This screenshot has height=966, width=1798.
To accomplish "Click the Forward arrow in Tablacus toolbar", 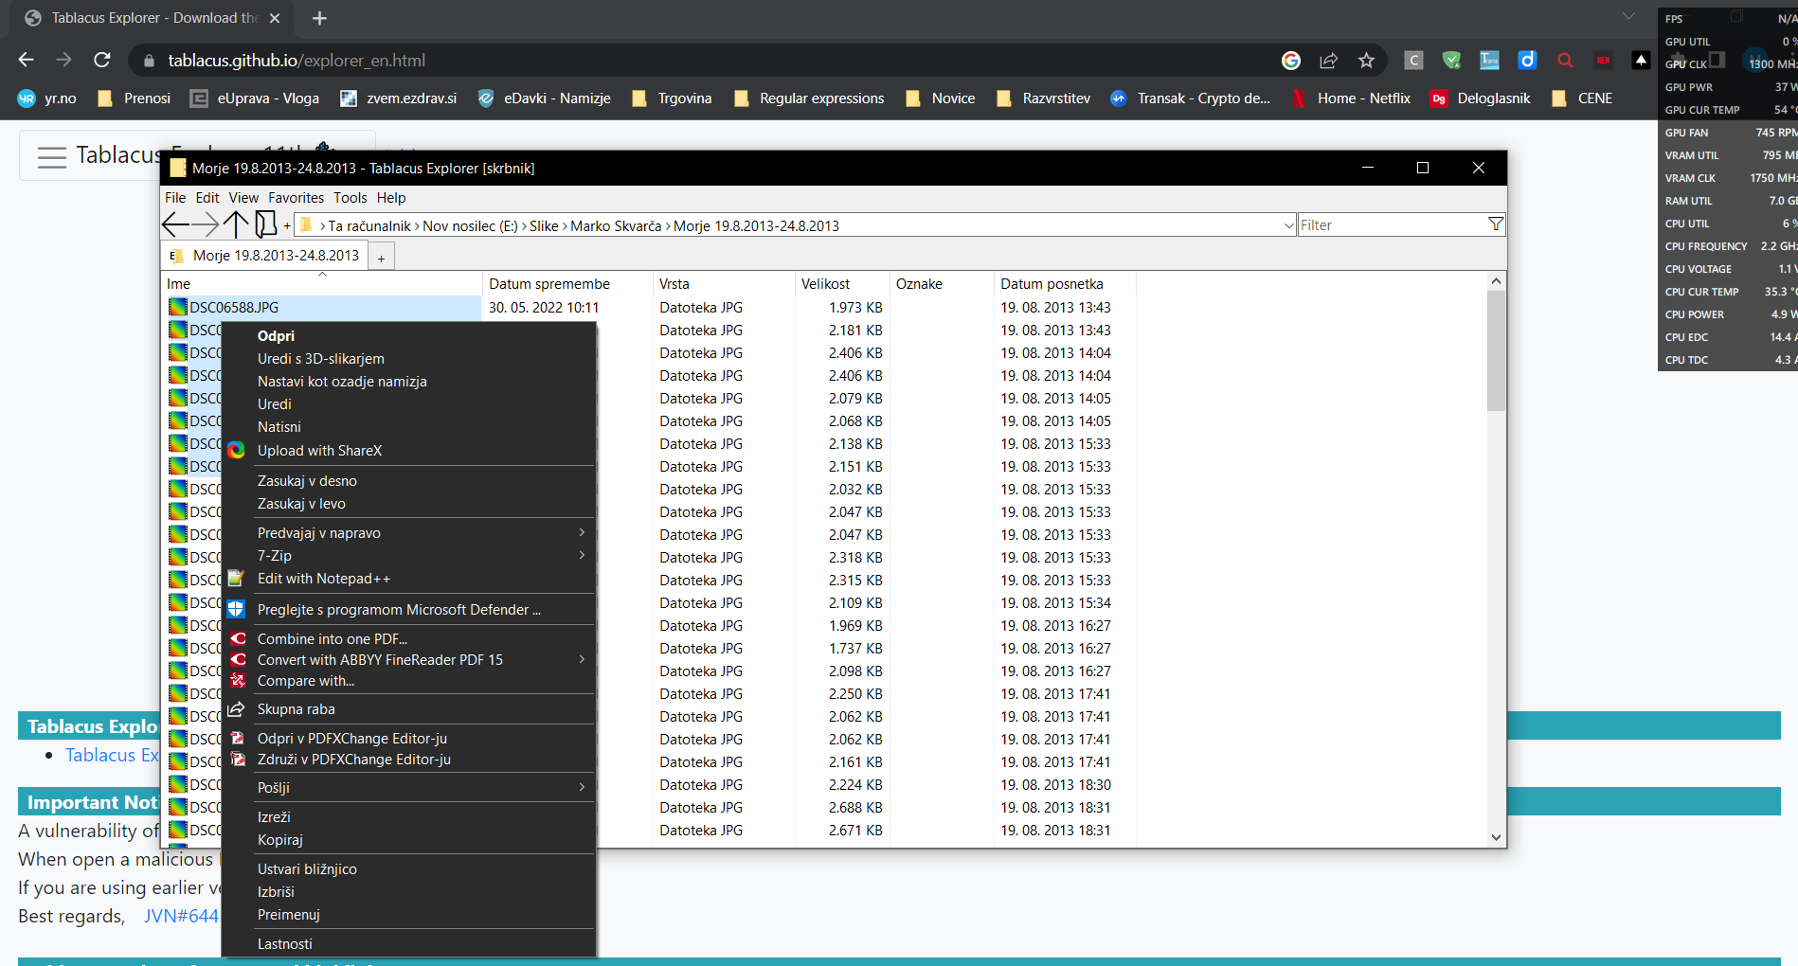I will (205, 224).
